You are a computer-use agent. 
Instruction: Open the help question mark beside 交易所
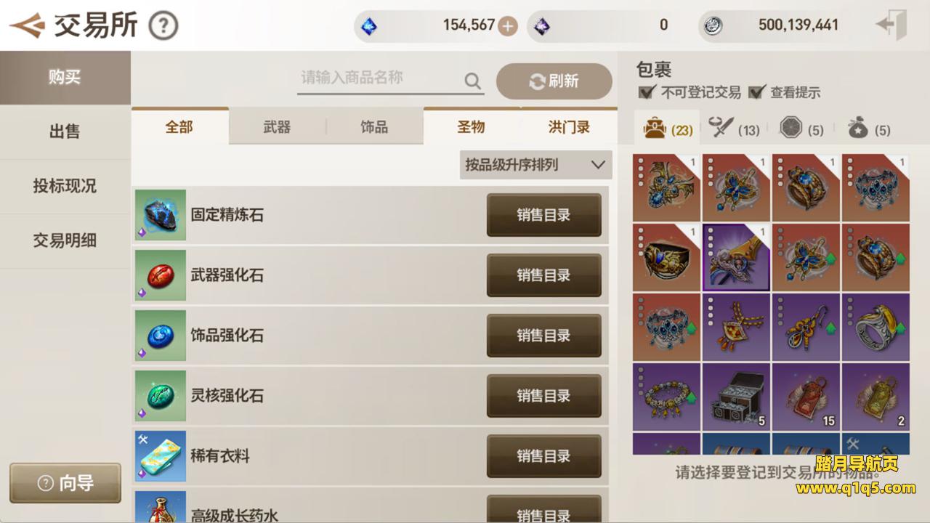[x=163, y=26]
